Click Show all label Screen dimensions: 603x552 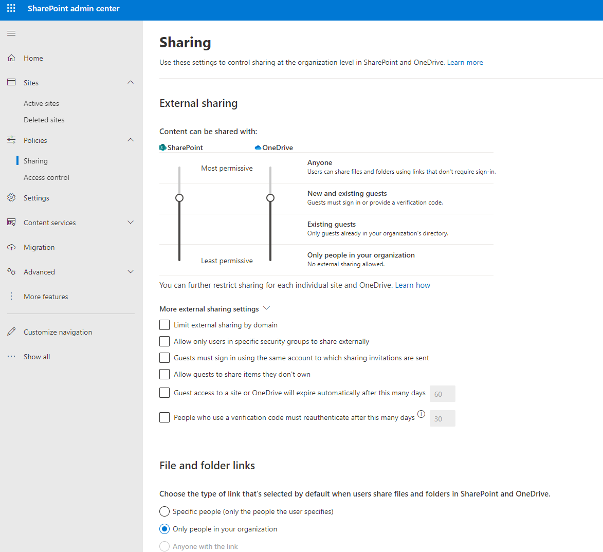37,357
